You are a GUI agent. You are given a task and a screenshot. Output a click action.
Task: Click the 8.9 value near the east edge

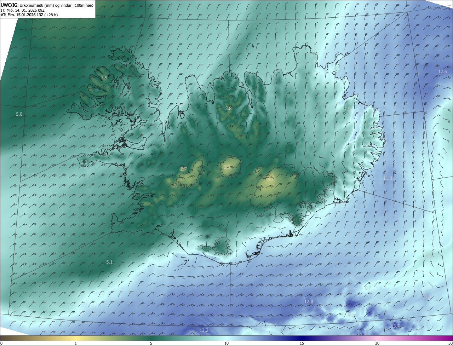[429, 256]
